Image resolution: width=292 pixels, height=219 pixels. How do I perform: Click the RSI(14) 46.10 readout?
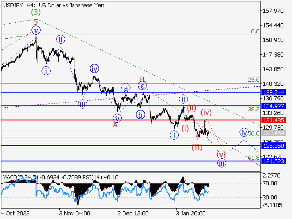click(x=100, y=177)
